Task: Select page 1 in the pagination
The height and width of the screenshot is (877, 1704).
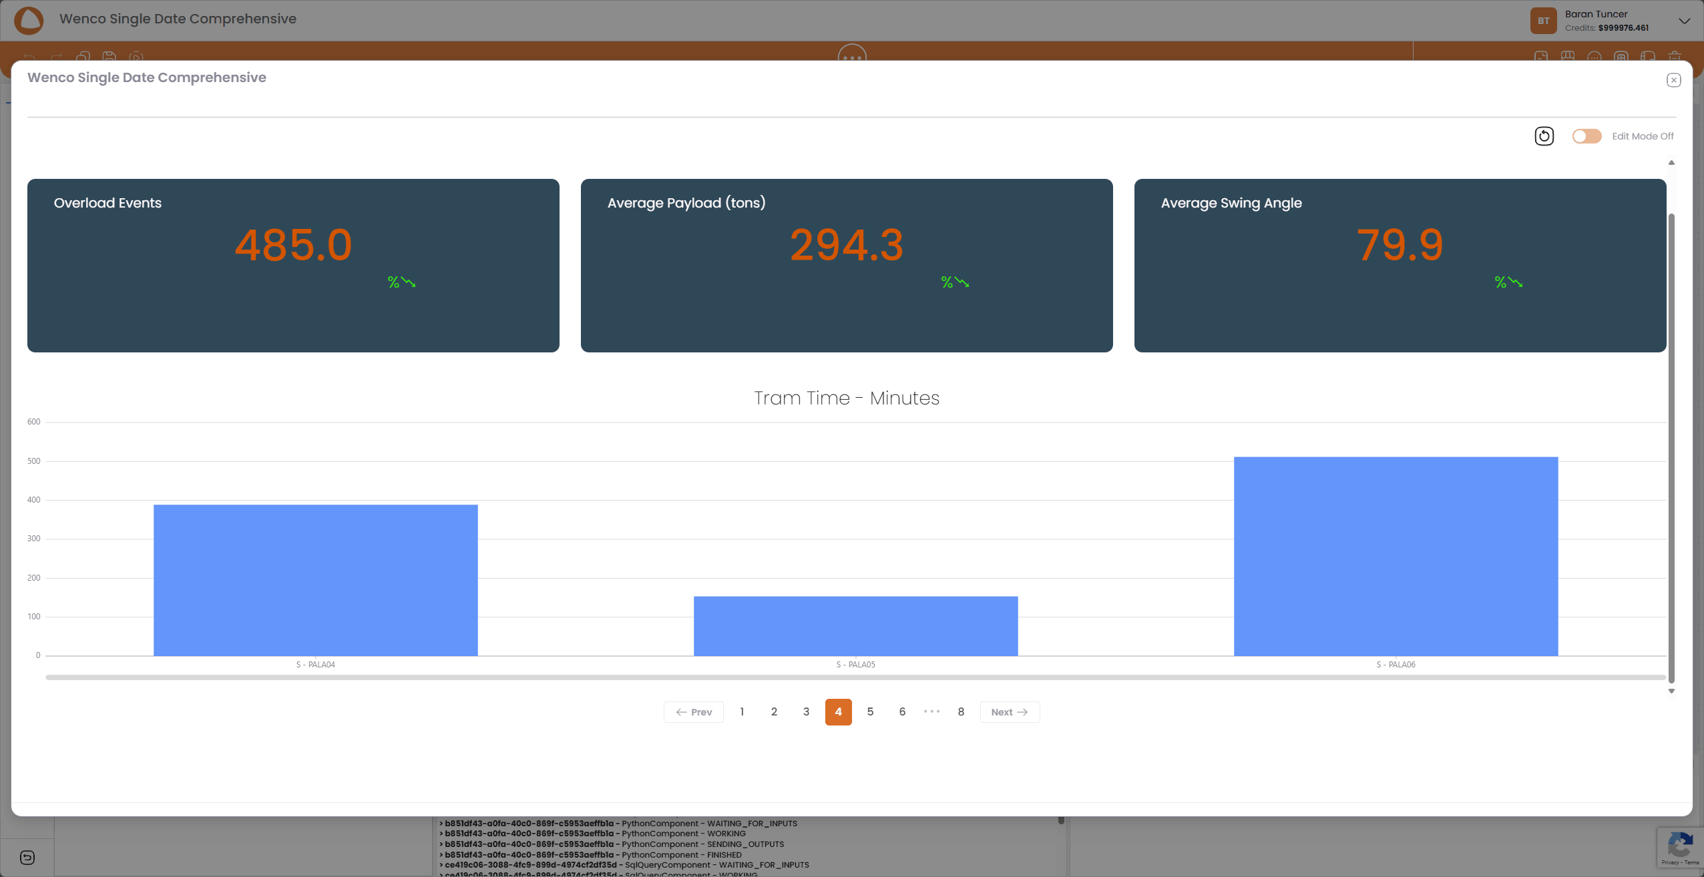Action: point(742,711)
